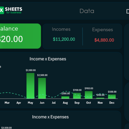
Task: Click the Aug $300.00 bar
Action: 65,97
